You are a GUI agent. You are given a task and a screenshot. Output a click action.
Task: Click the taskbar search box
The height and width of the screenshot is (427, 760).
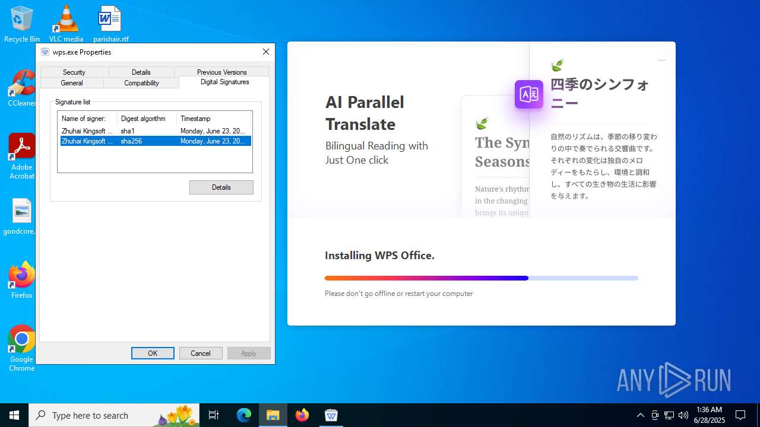point(115,415)
